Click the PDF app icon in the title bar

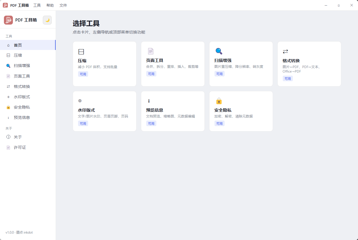click(x=5, y=5)
